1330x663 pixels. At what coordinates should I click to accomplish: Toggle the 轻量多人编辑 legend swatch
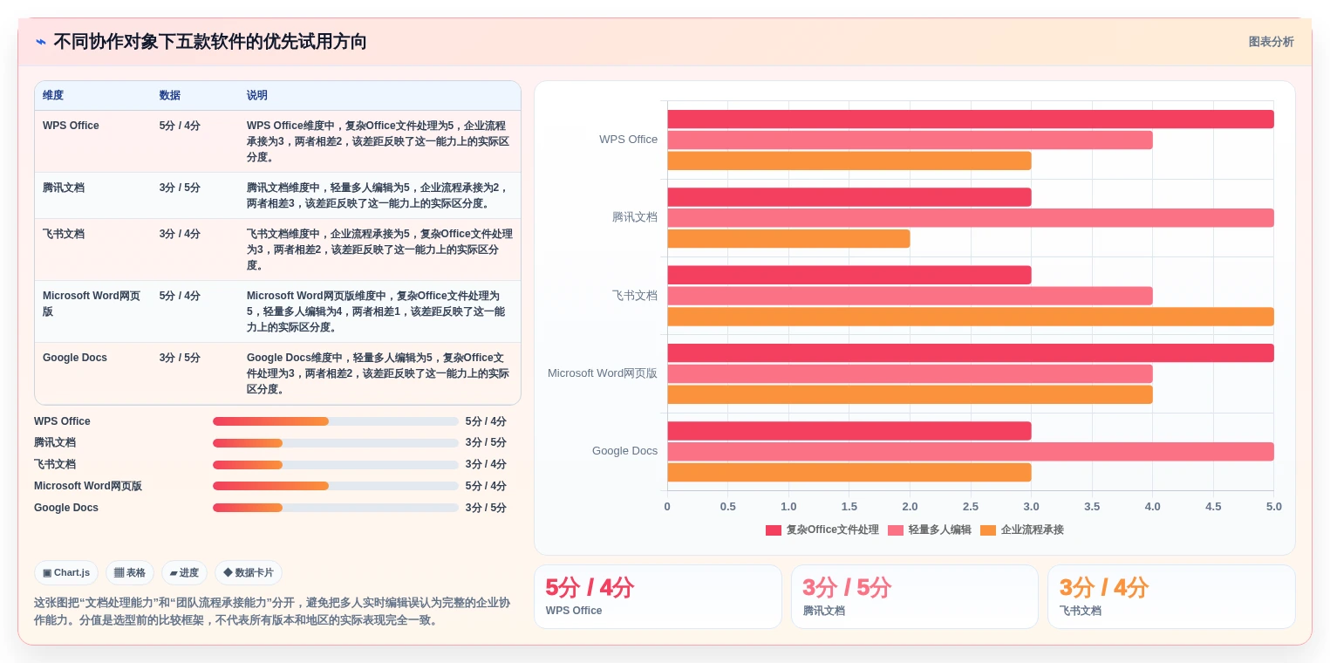coord(895,530)
